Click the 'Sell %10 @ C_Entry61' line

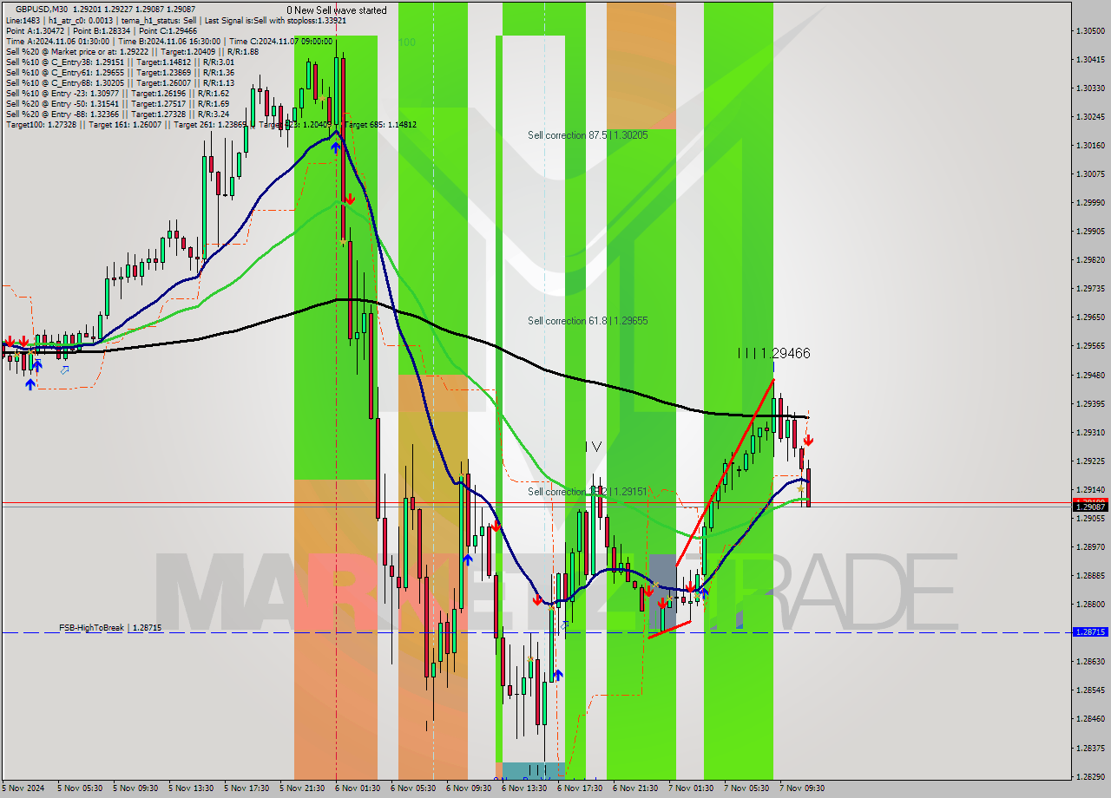click(120, 72)
